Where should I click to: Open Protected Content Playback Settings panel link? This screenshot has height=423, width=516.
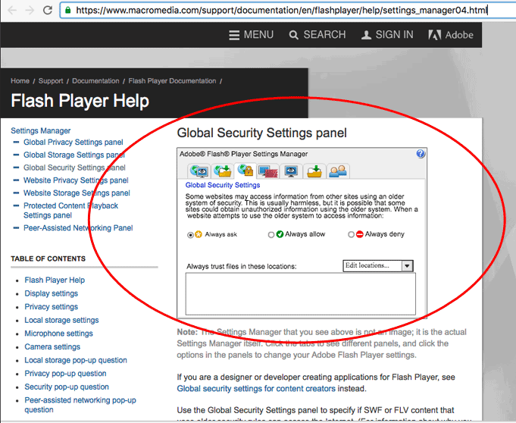point(70,210)
